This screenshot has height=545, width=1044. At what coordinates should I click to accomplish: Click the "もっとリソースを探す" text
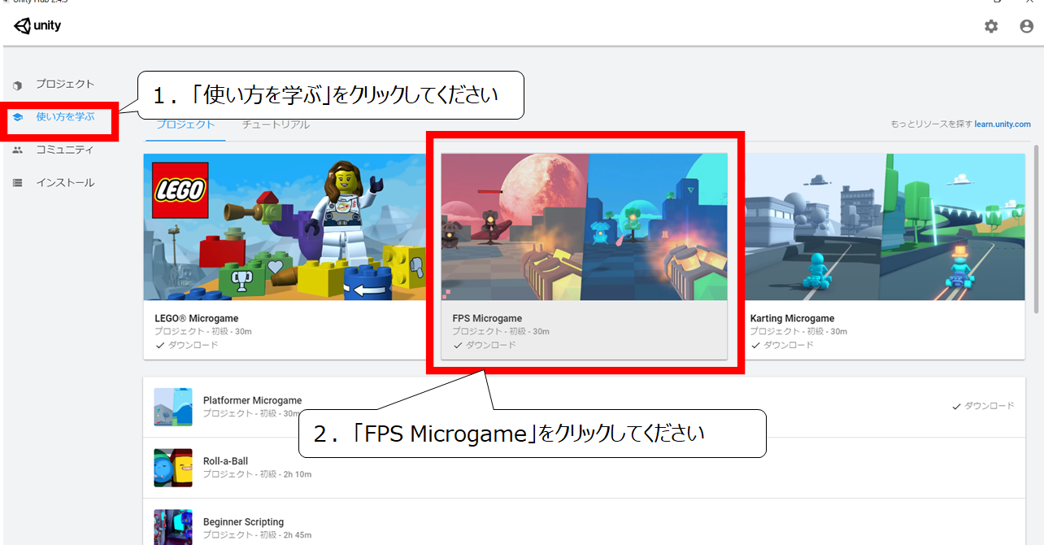point(931,124)
